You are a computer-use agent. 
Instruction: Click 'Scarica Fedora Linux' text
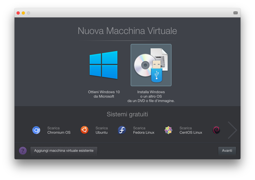tap(144, 130)
